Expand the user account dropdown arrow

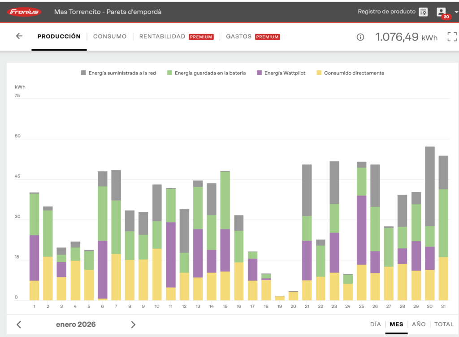(x=456, y=13)
